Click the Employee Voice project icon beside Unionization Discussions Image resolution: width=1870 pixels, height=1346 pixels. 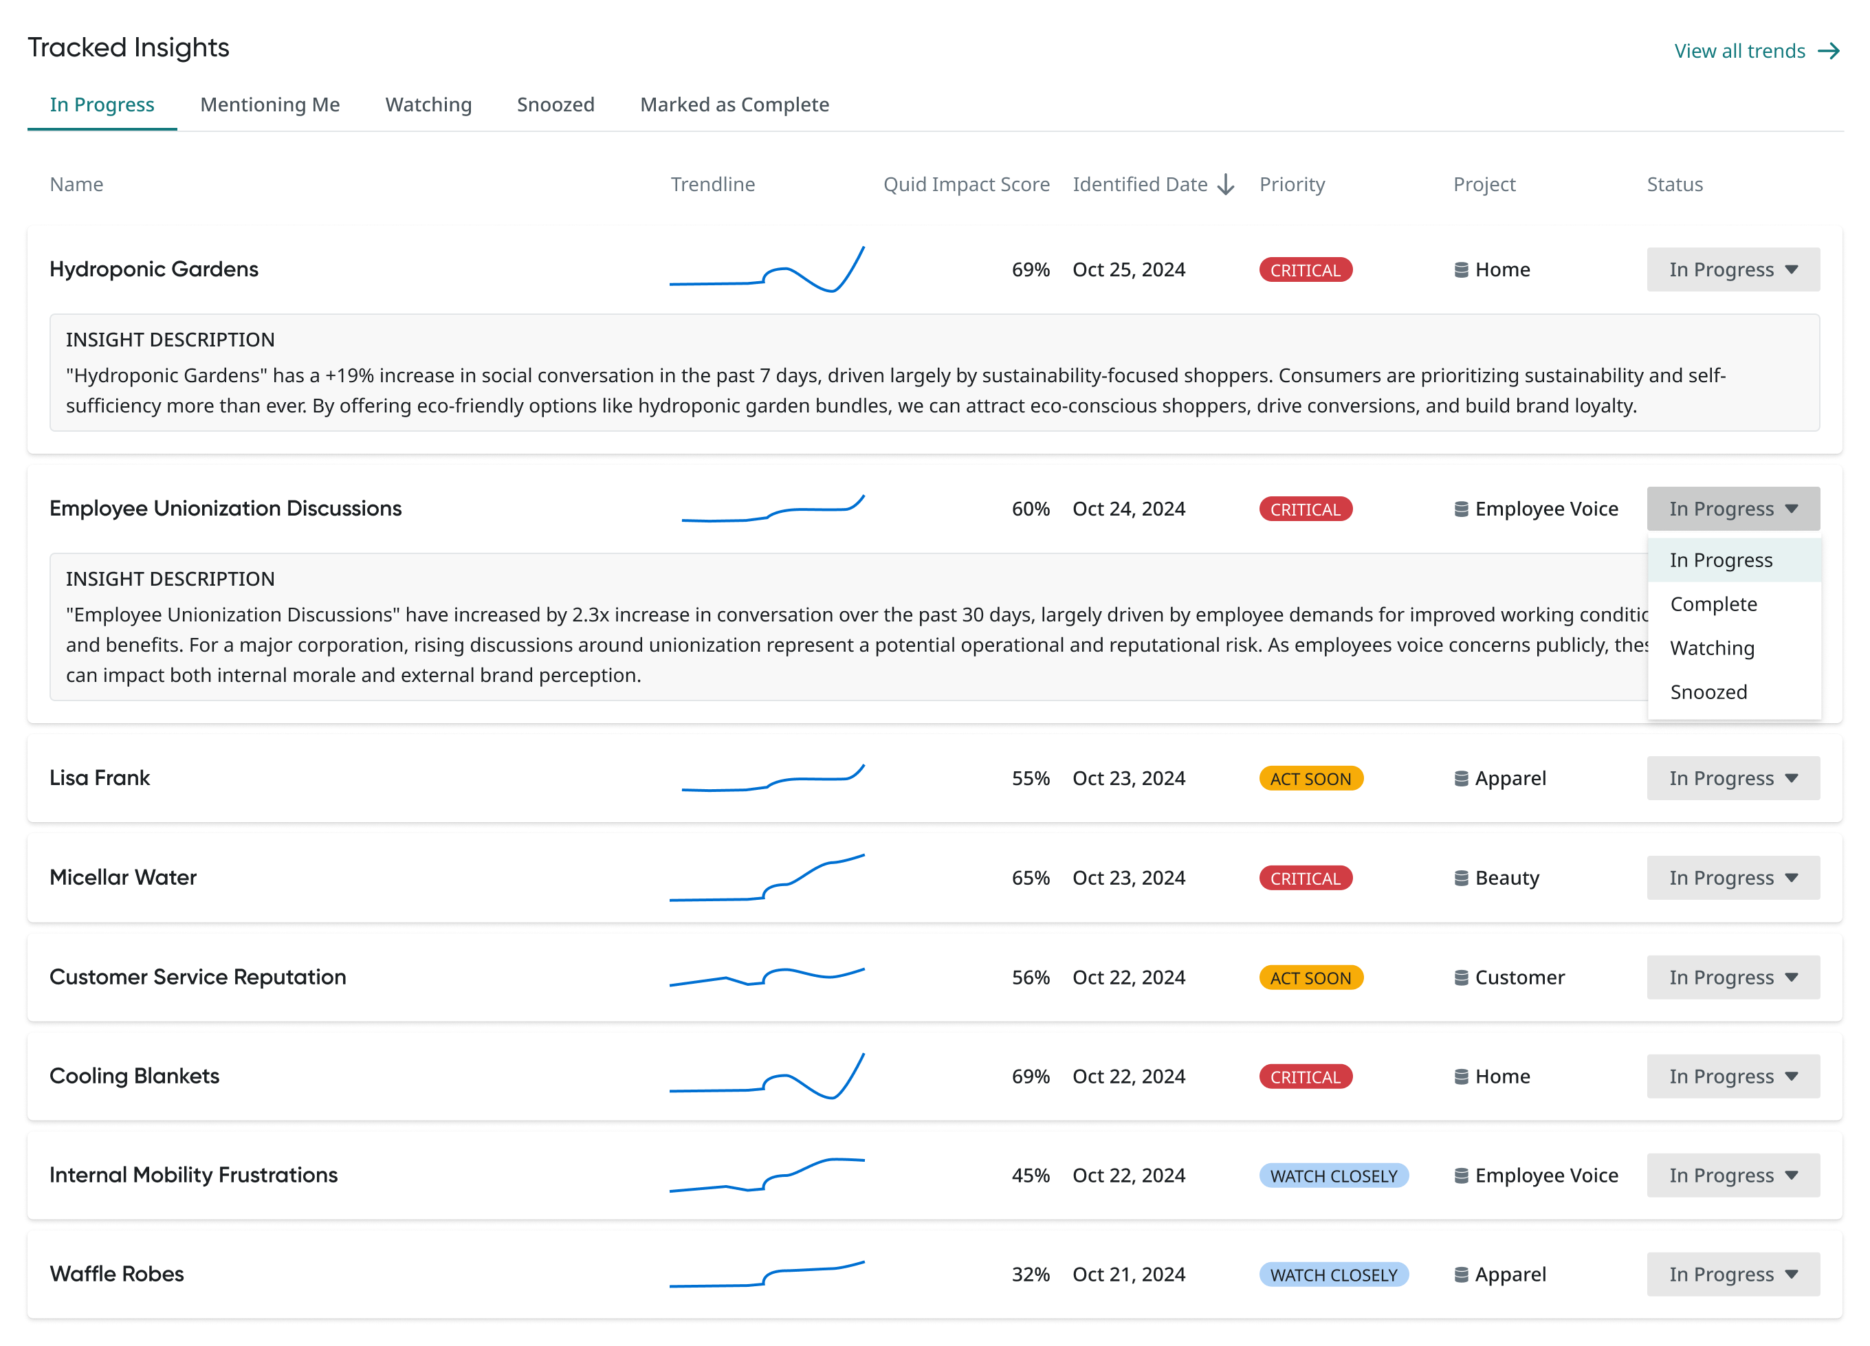pos(1463,509)
